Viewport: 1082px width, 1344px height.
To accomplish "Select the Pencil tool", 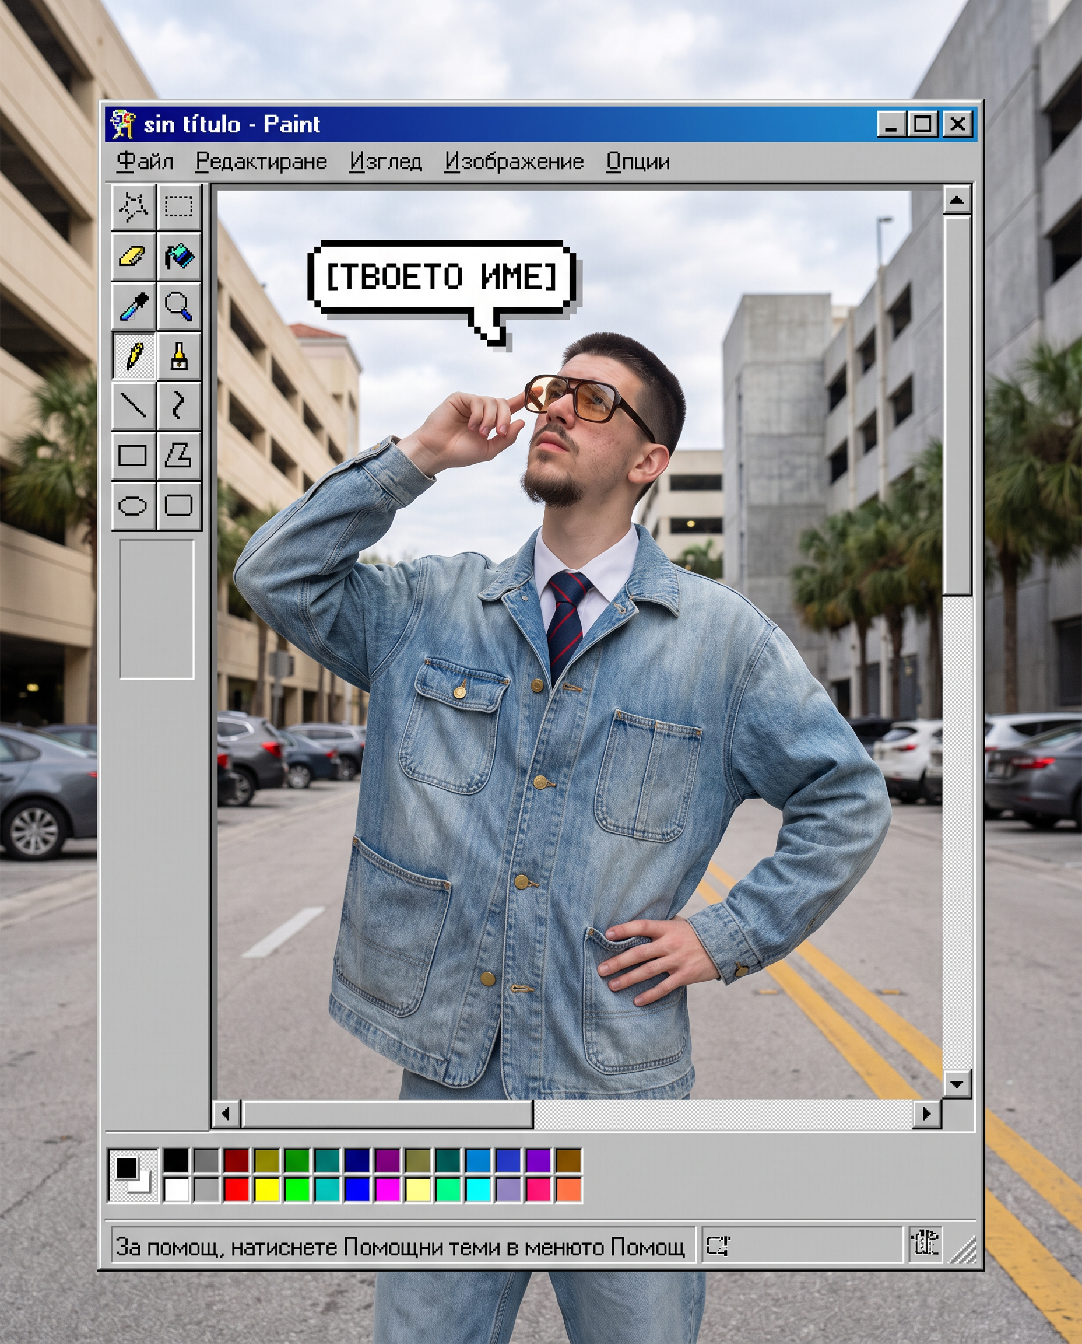I will point(134,356).
